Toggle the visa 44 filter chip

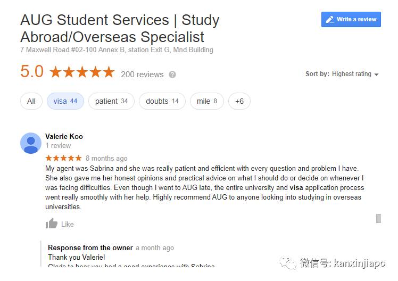(x=65, y=101)
